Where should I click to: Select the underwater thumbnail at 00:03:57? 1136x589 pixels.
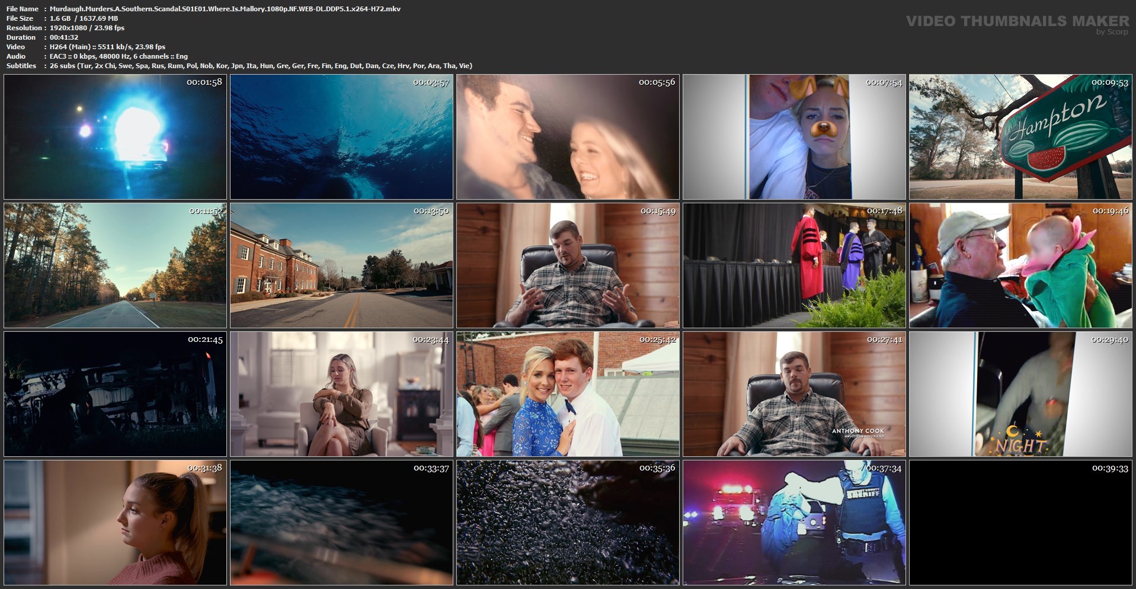tap(342, 137)
